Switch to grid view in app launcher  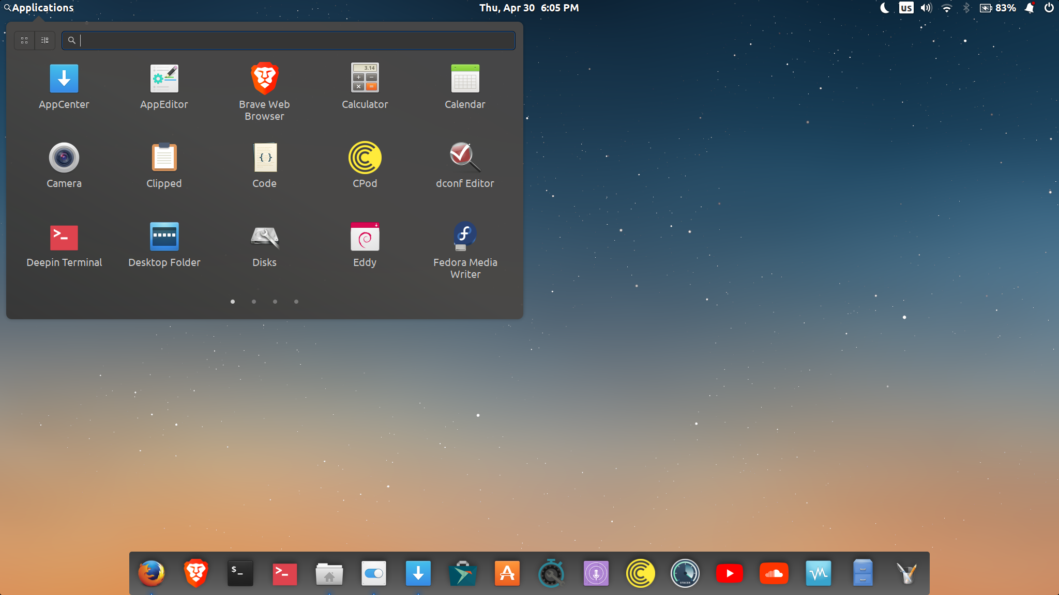[24, 40]
